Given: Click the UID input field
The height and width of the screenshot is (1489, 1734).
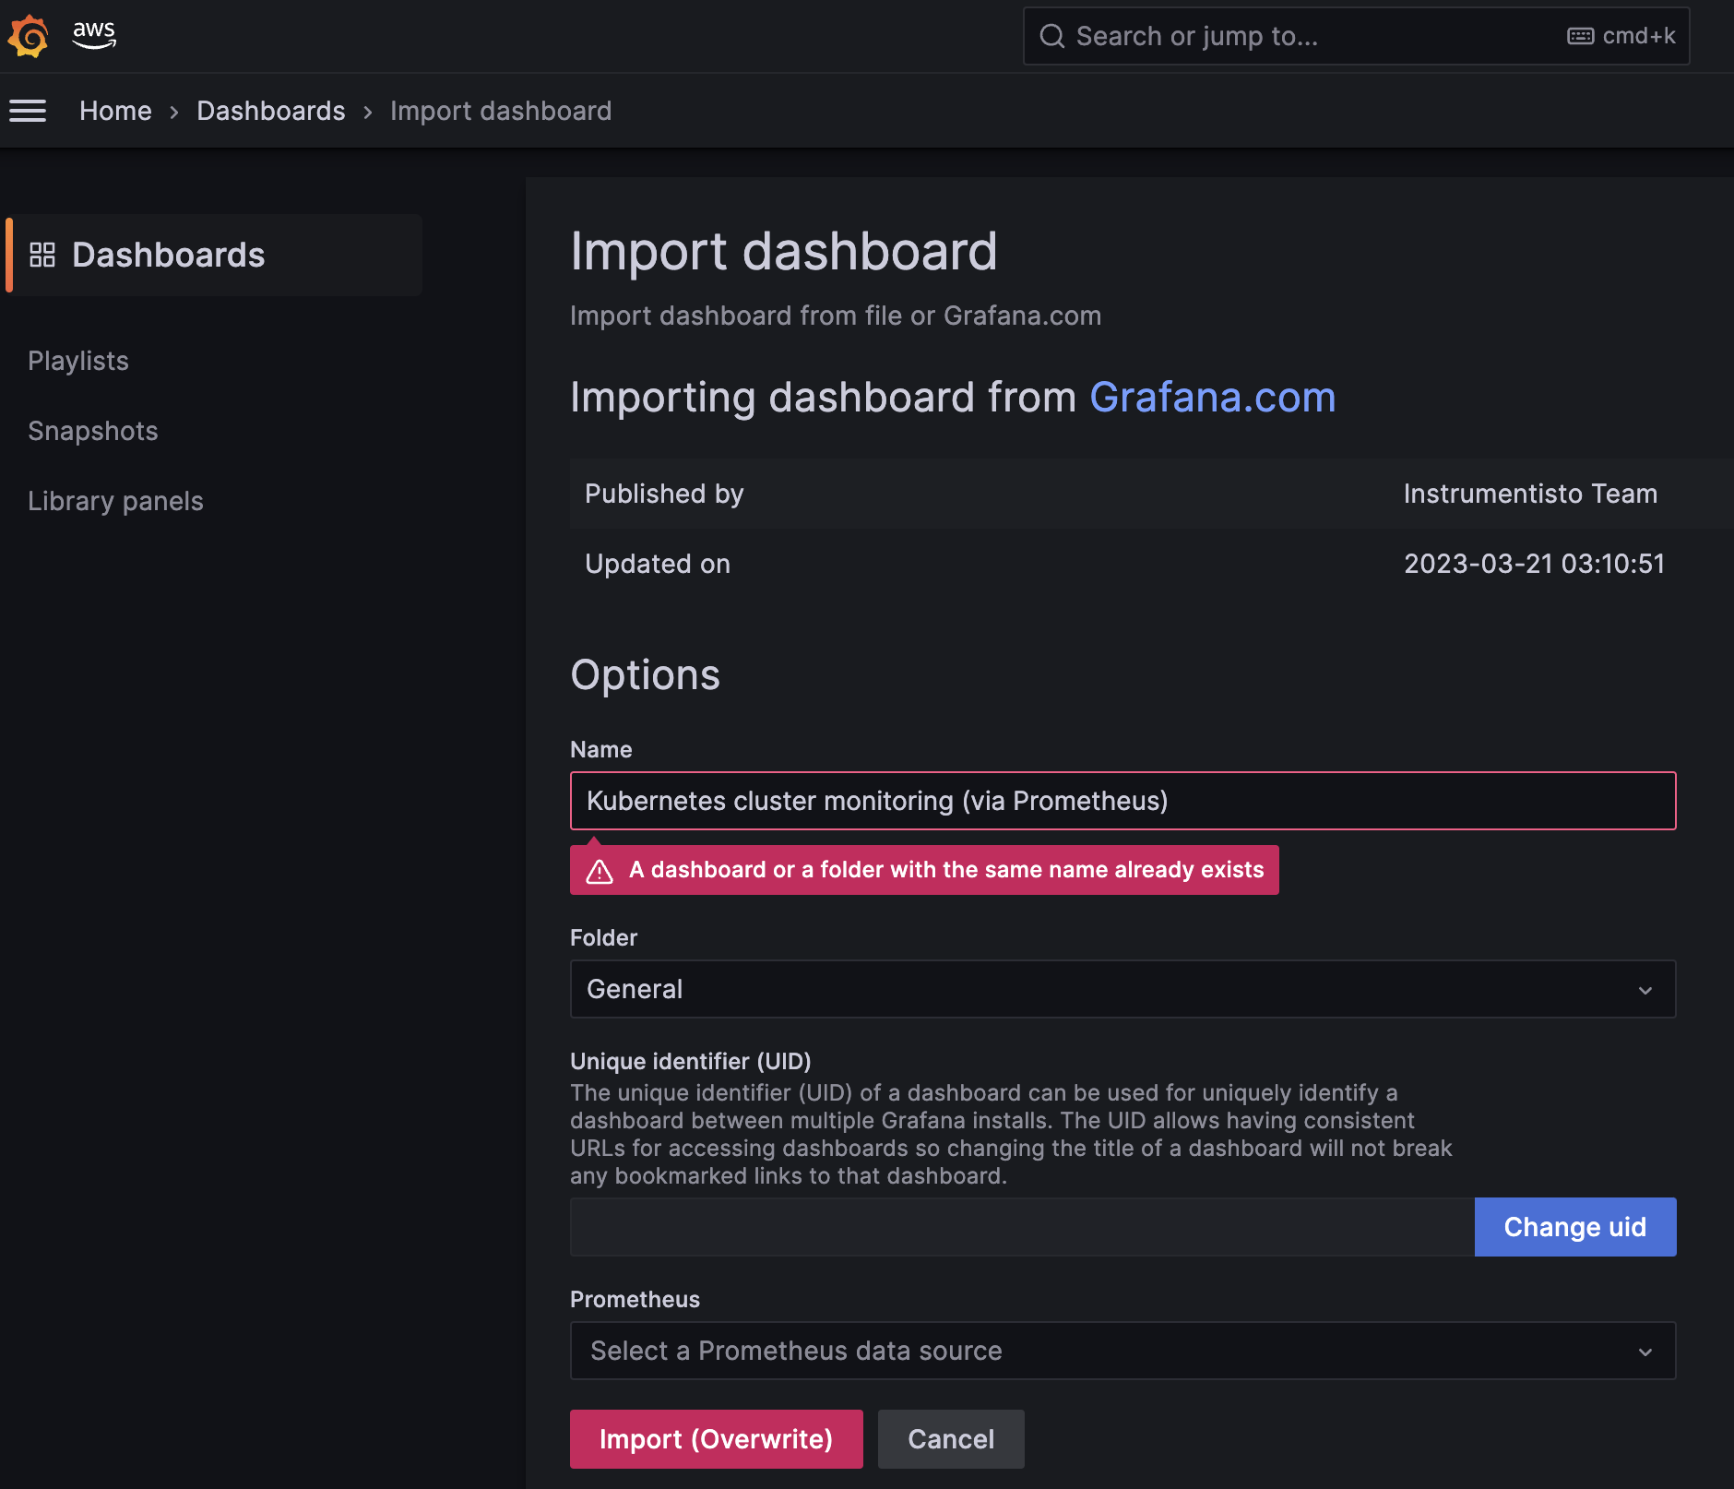Looking at the screenshot, I should click(1022, 1227).
